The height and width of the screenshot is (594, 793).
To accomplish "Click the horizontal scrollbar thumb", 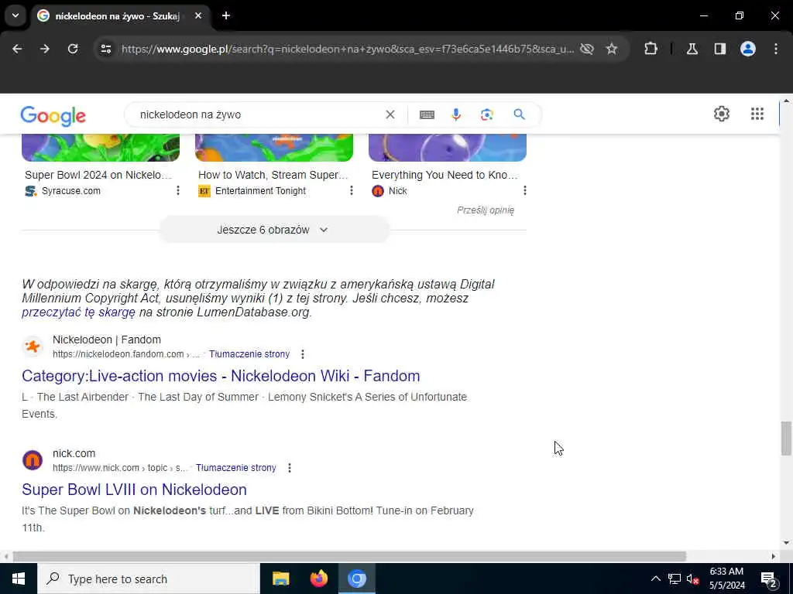I will click(x=349, y=556).
